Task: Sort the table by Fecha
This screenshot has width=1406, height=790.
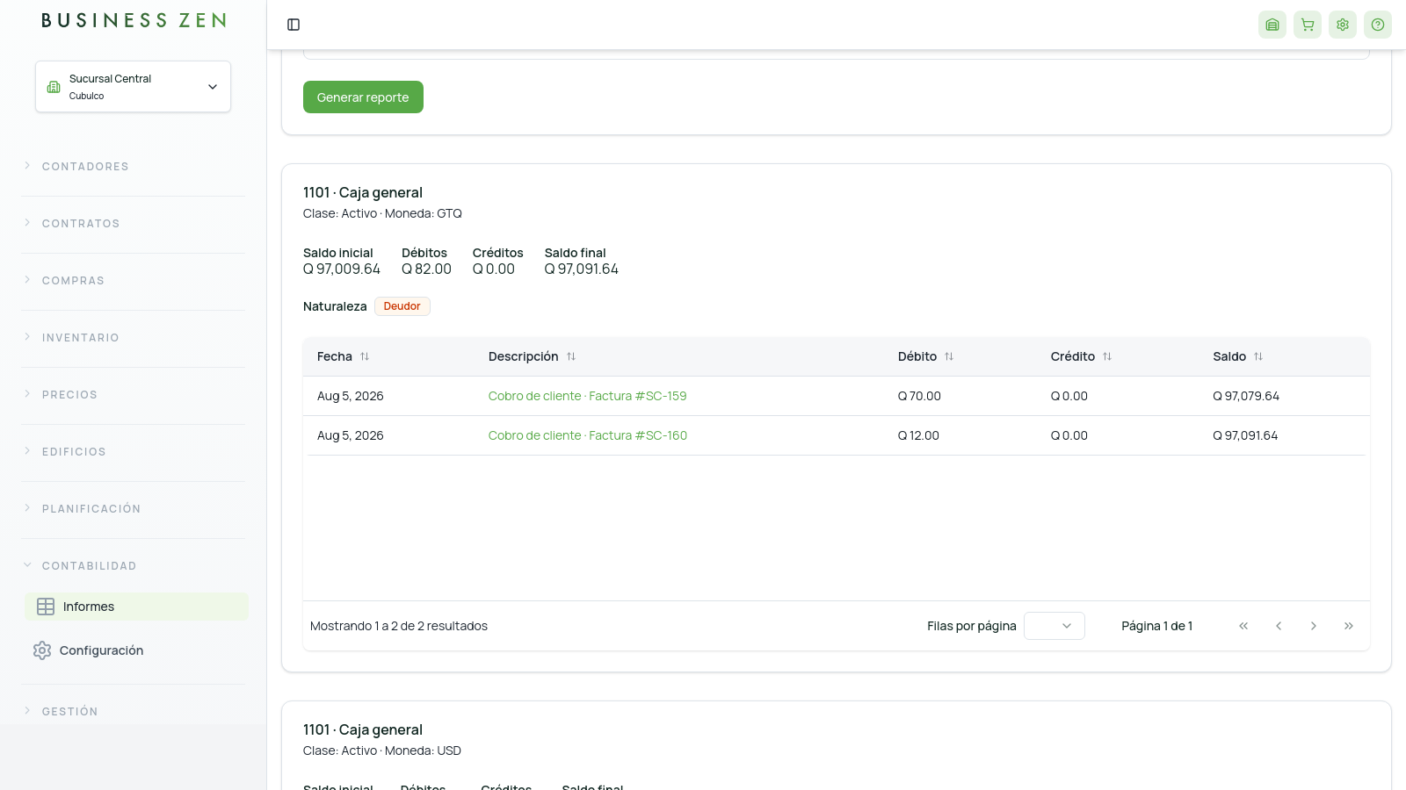Action: click(x=344, y=356)
